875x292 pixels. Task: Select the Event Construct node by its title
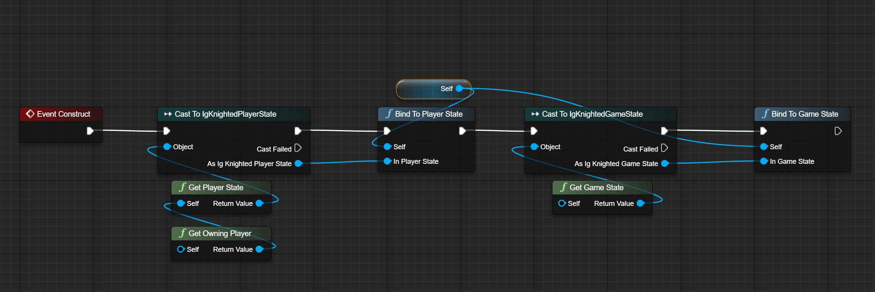pos(64,114)
